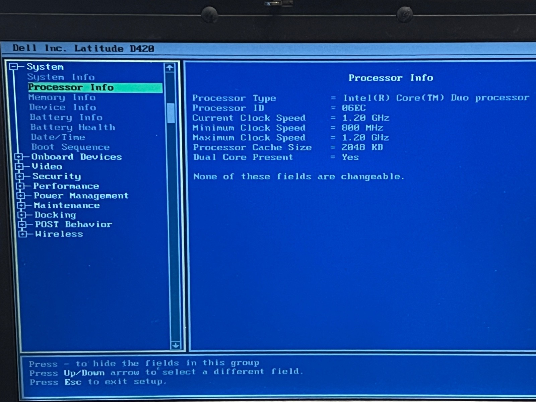
Task: Select System Info entry
Action: click(x=61, y=77)
